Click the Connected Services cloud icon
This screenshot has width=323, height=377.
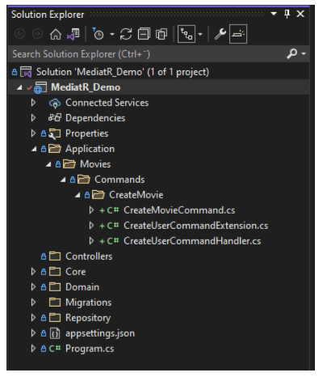[x=55, y=103]
